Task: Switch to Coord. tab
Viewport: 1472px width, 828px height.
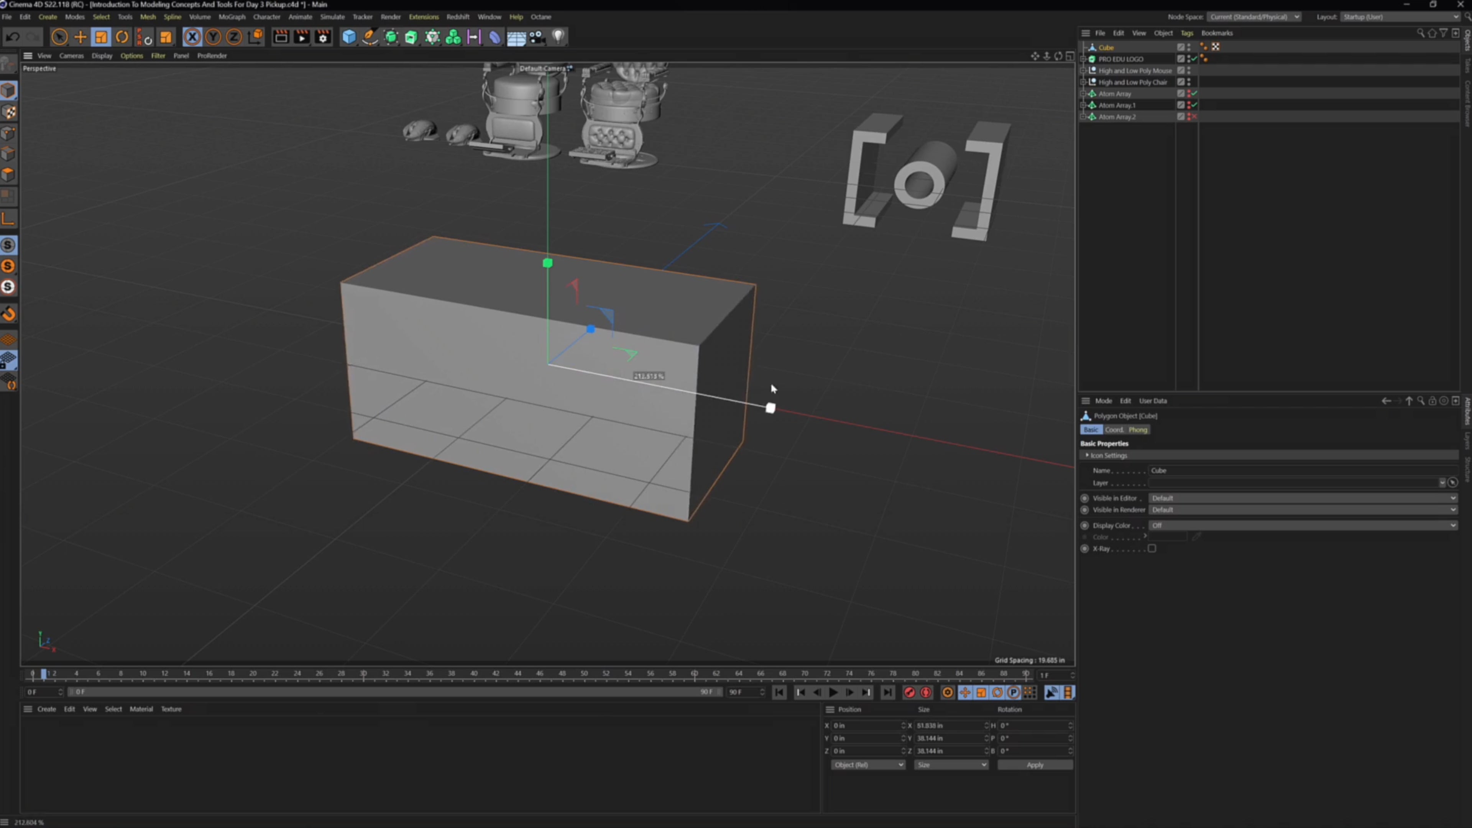Action: click(x=1114, y=430)
